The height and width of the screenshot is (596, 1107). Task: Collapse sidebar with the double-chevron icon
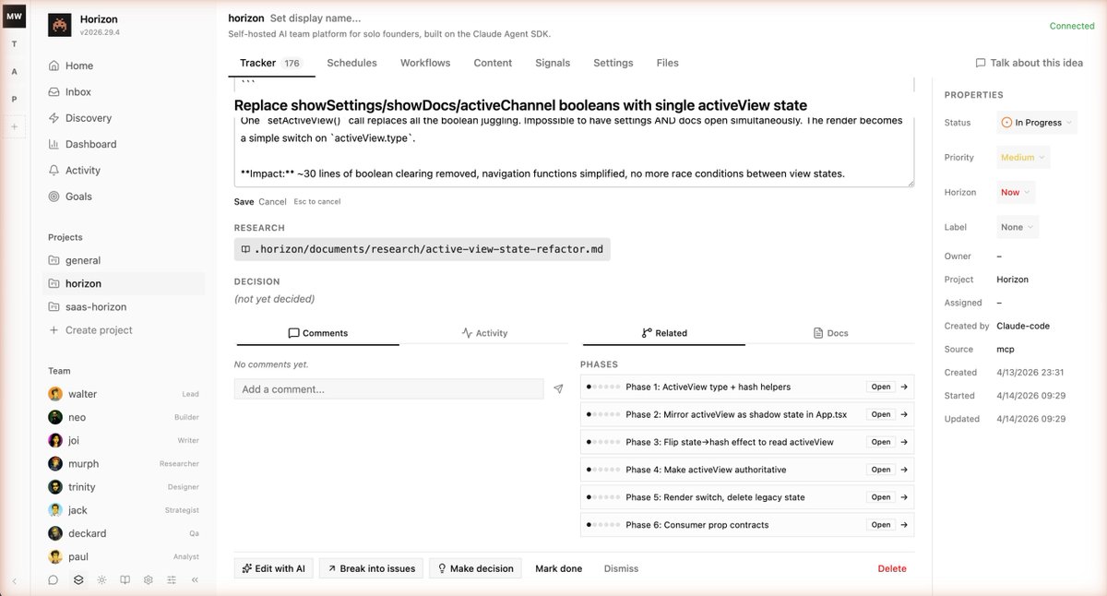[195, 580]
